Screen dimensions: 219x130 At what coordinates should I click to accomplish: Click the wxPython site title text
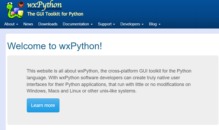[44, 5]
